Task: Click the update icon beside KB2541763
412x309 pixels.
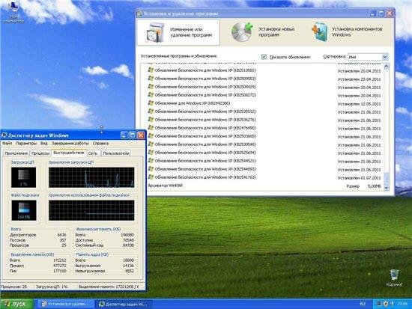Action: [151, 177]
